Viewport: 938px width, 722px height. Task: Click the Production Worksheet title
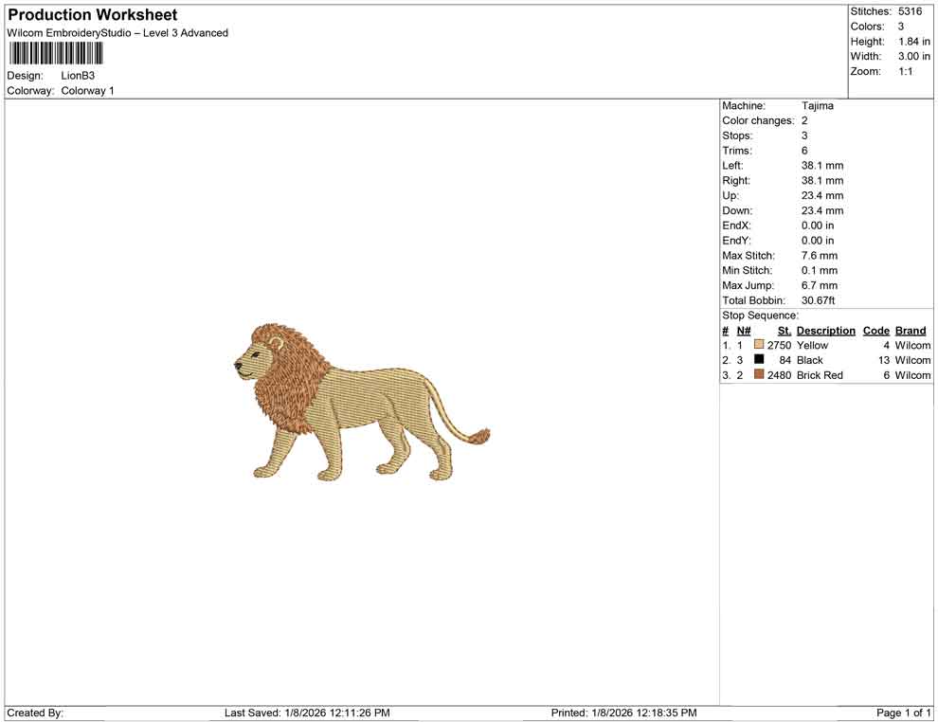point(91,14)
